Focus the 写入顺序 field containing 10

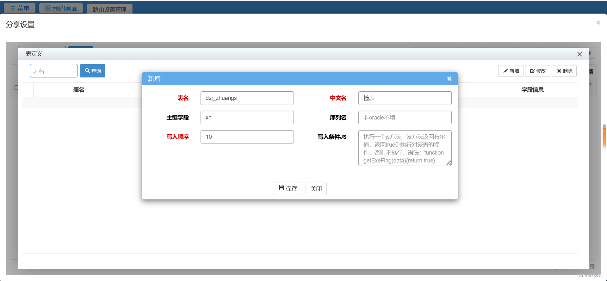click(247, 137)
